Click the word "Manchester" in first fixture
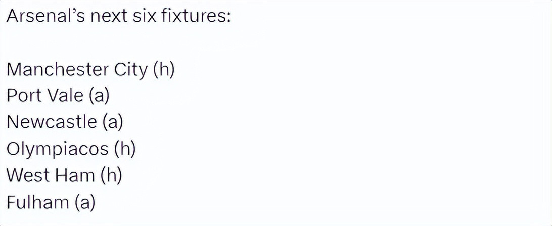 57,70
